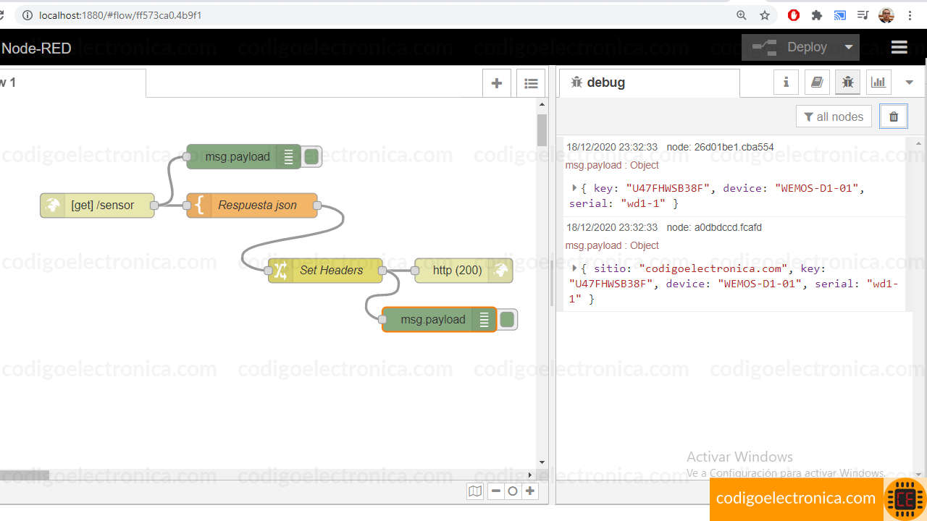
Task: Open the Chrome three-dot menu
Action: pyautogui.click(x=910, y=15)
